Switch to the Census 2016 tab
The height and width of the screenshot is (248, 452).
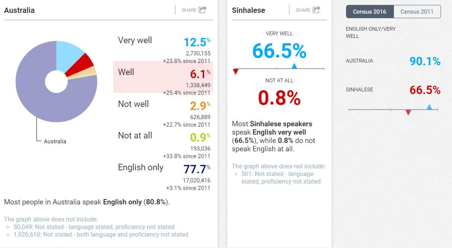[369, 11]
